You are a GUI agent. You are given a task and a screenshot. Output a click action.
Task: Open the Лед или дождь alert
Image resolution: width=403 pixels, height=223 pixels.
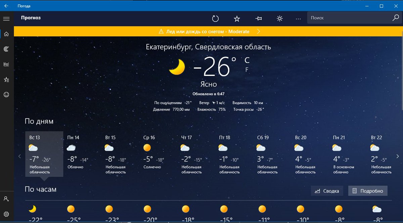208,32
